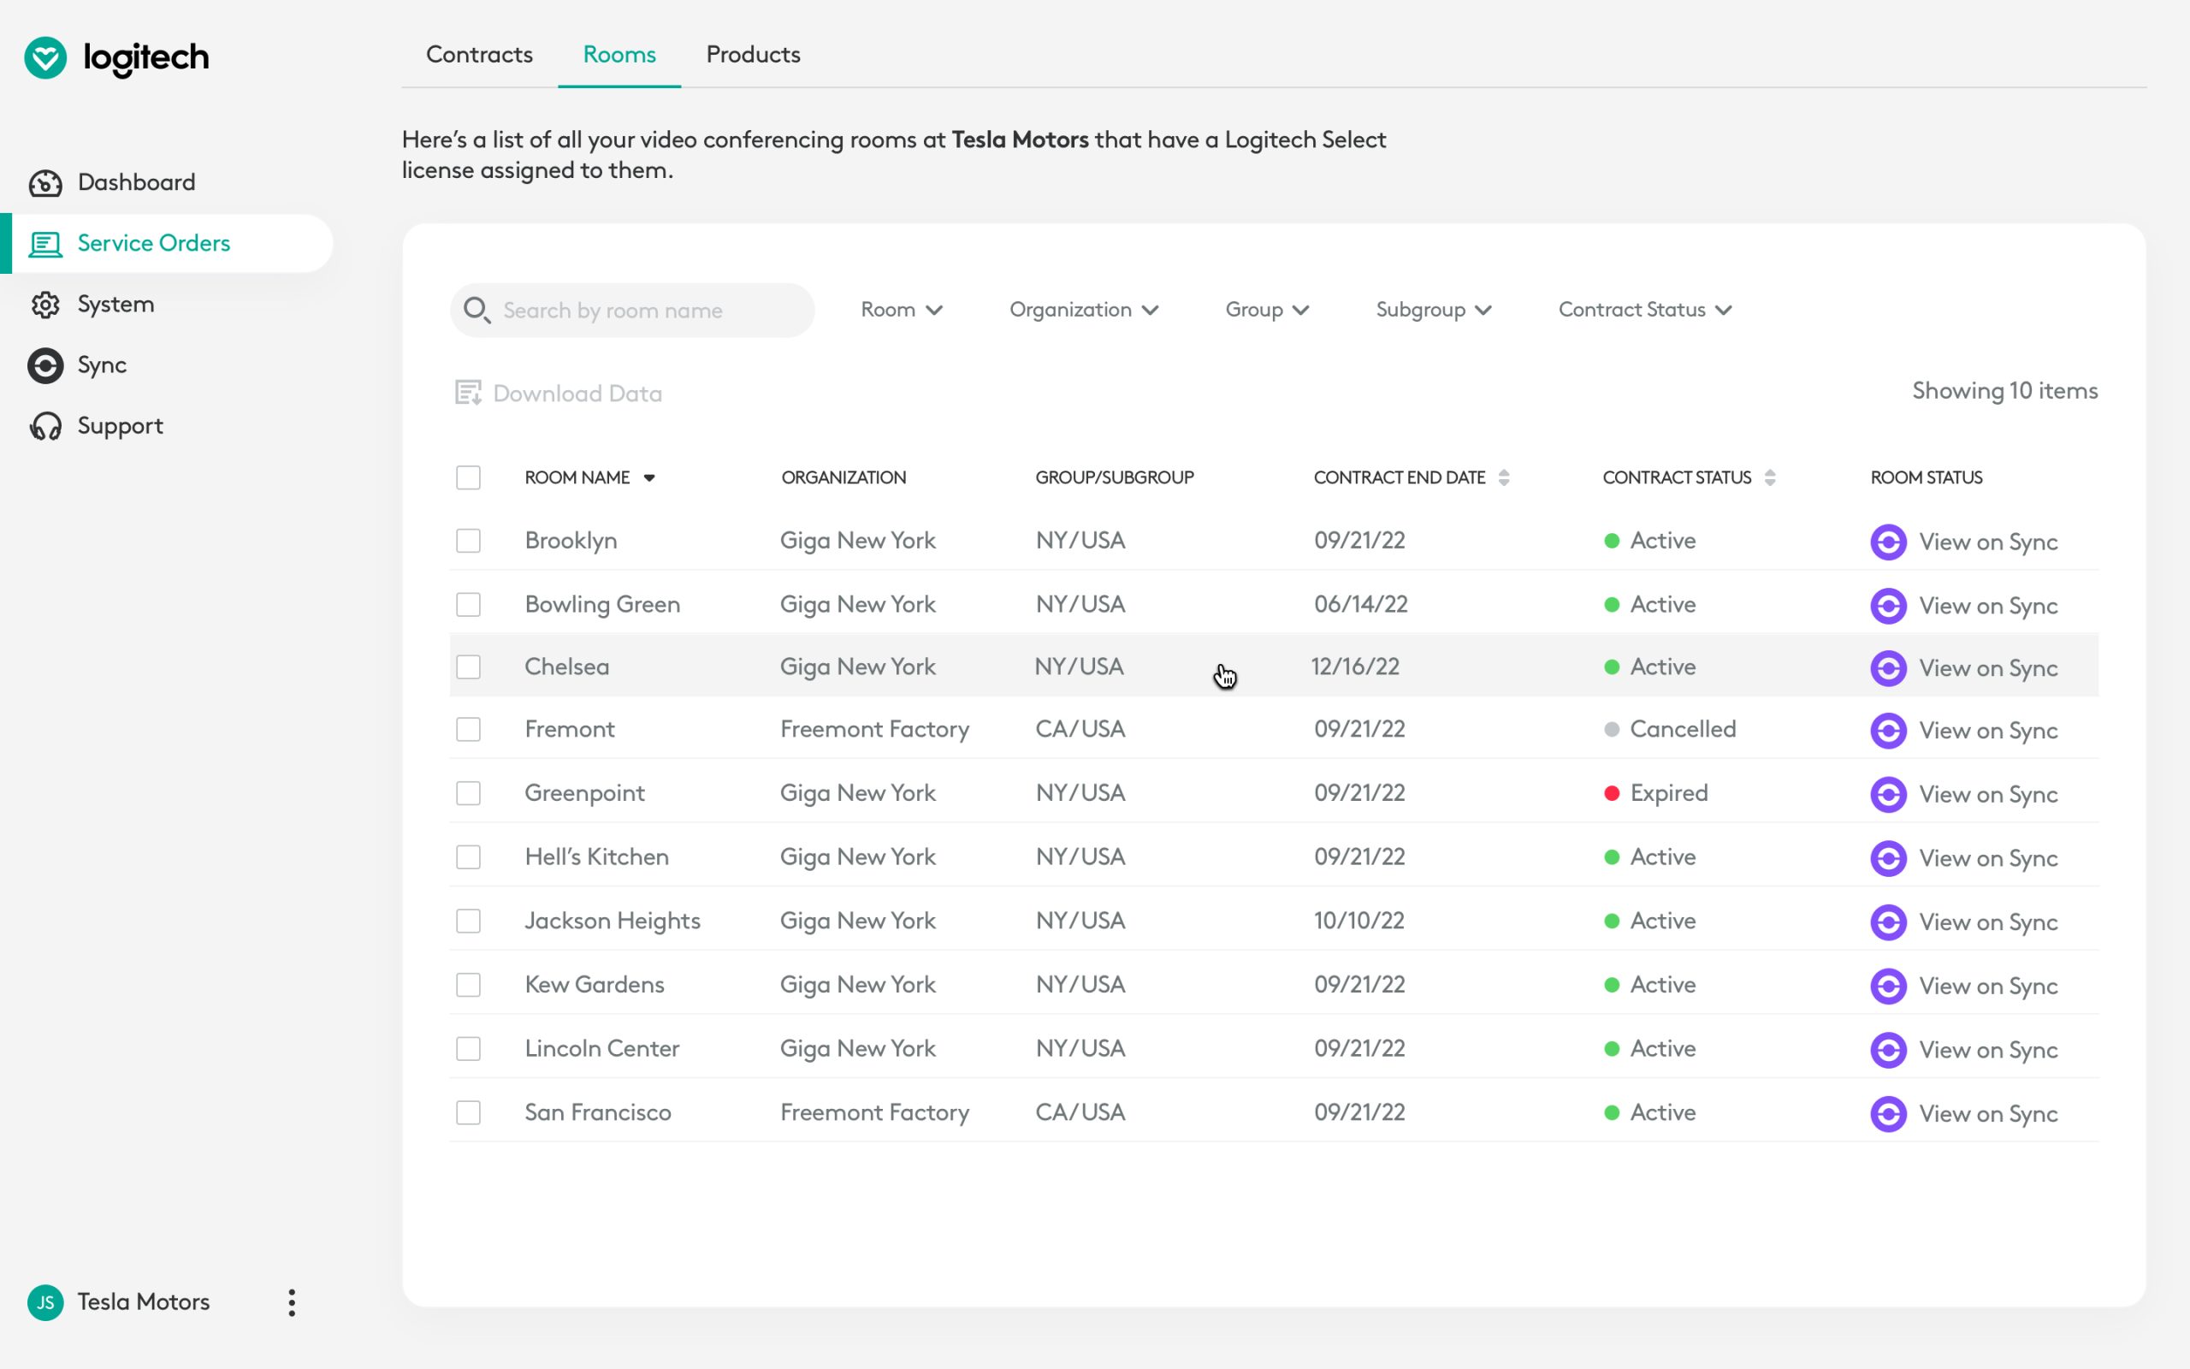Select the Rooms tab

pos(619,54)
